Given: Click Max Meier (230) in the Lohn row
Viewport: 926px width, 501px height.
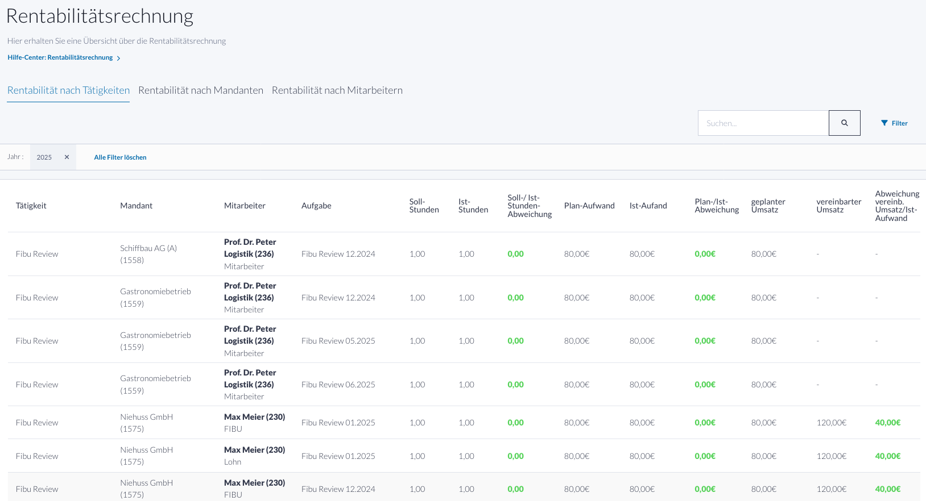Looking at the screenshot, I should pos(254,450).
